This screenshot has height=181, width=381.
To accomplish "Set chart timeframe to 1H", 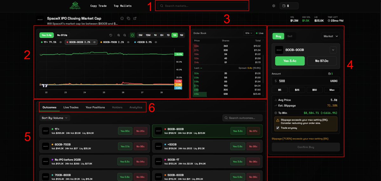I will point(155,35).
